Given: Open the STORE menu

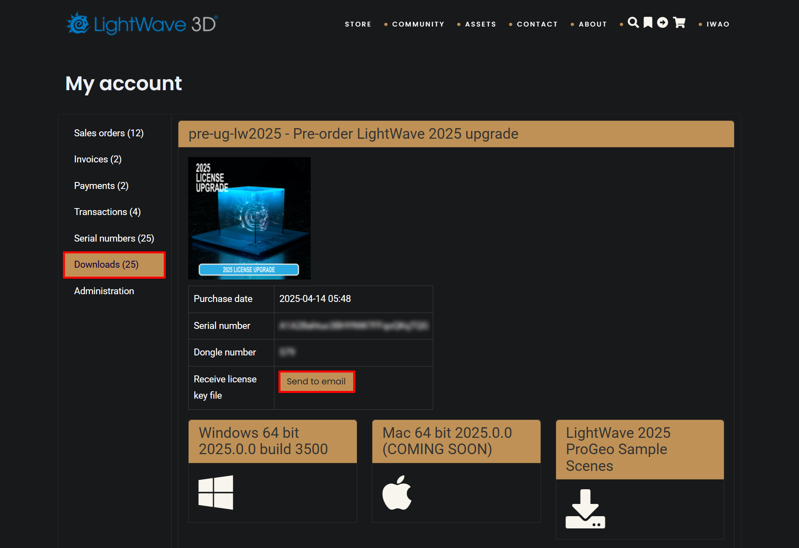Looking at the screenshot, I should coord(358,24).
